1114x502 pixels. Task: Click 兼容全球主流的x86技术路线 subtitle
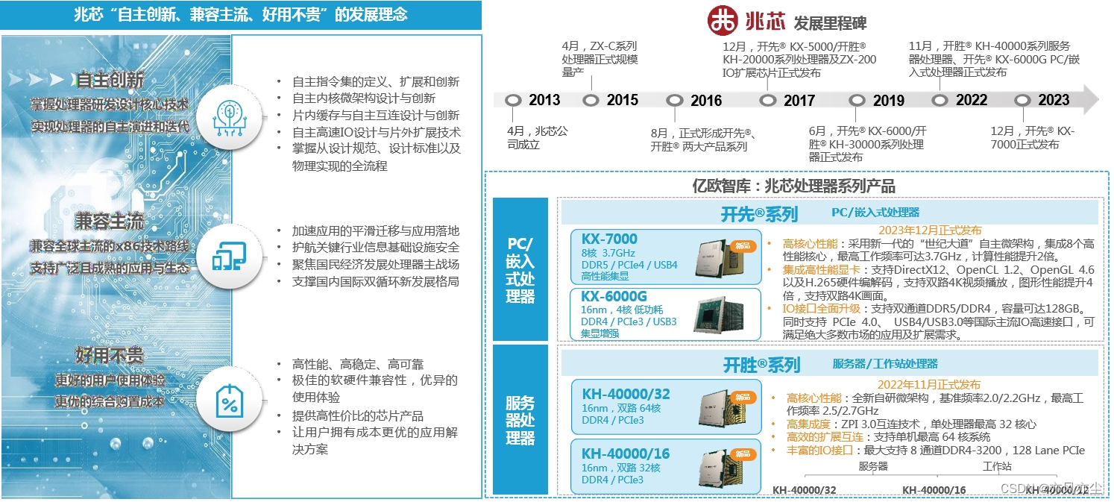[110, 246]
